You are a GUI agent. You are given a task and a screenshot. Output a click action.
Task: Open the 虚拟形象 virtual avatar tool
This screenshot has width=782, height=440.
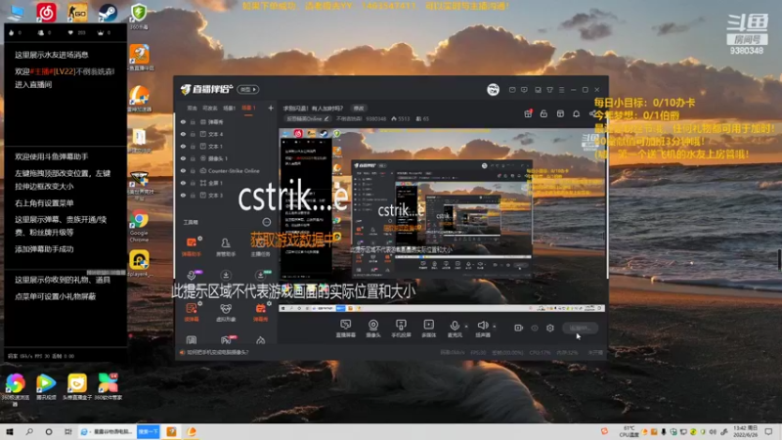226,312
